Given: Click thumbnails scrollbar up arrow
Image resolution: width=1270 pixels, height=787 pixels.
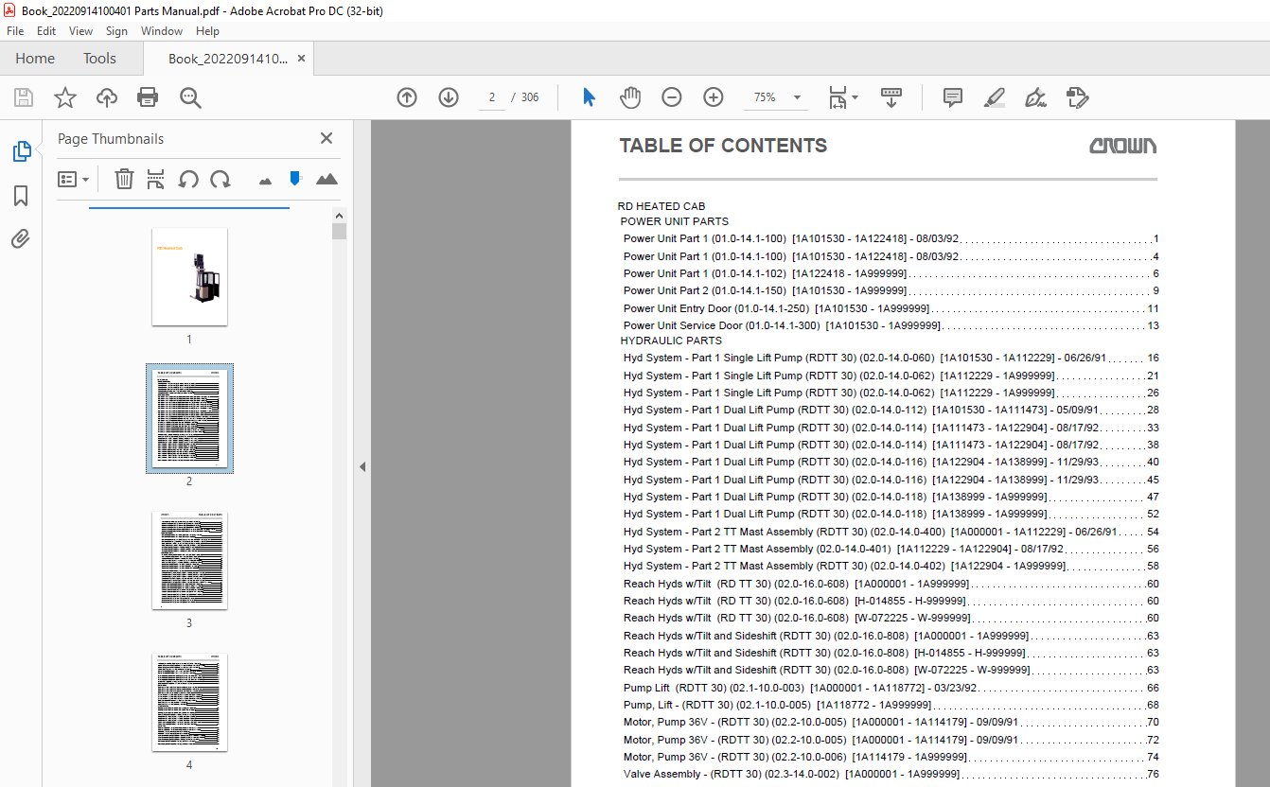Looking at the screenshot, I should [339, 216].
